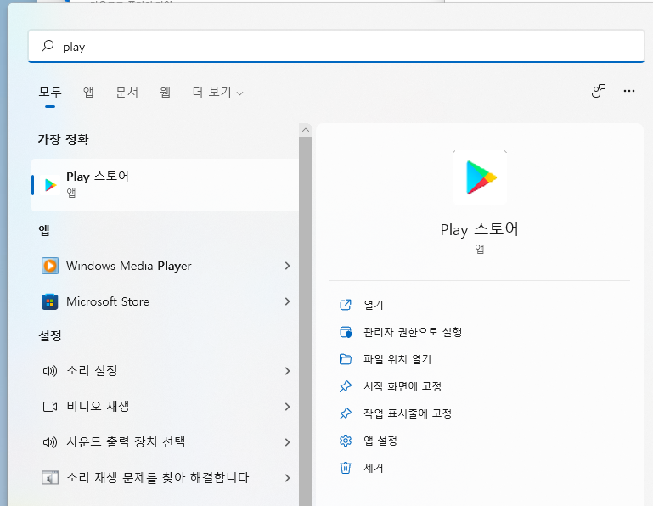Switch to the 문서 tab
653x506 pixels.
tap(127, 92)
